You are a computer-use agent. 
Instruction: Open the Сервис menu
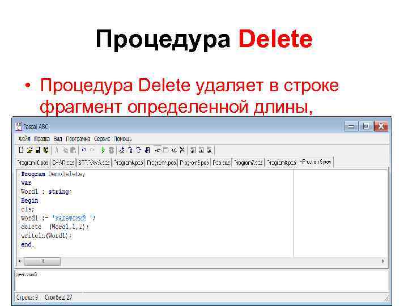point(102,139)
